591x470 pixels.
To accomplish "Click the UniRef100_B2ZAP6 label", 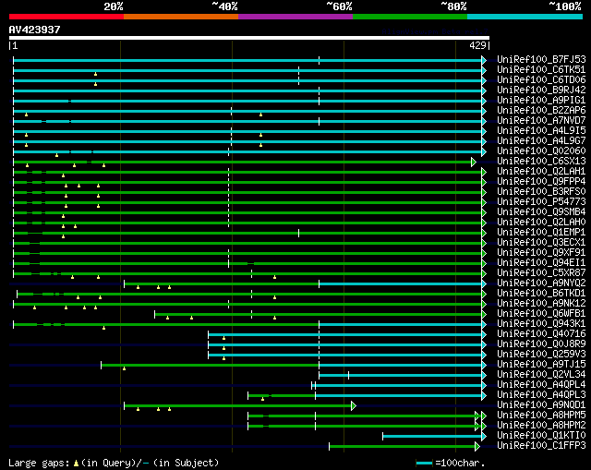I will point(541,111).
